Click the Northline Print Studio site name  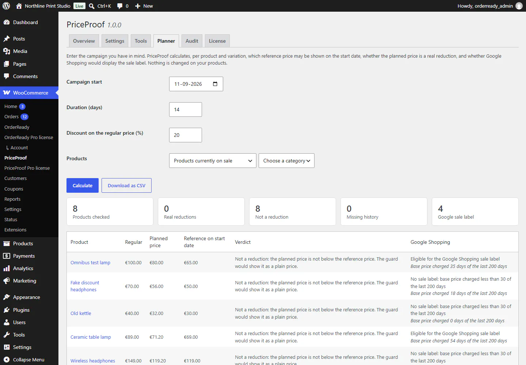tap(47, 6)
